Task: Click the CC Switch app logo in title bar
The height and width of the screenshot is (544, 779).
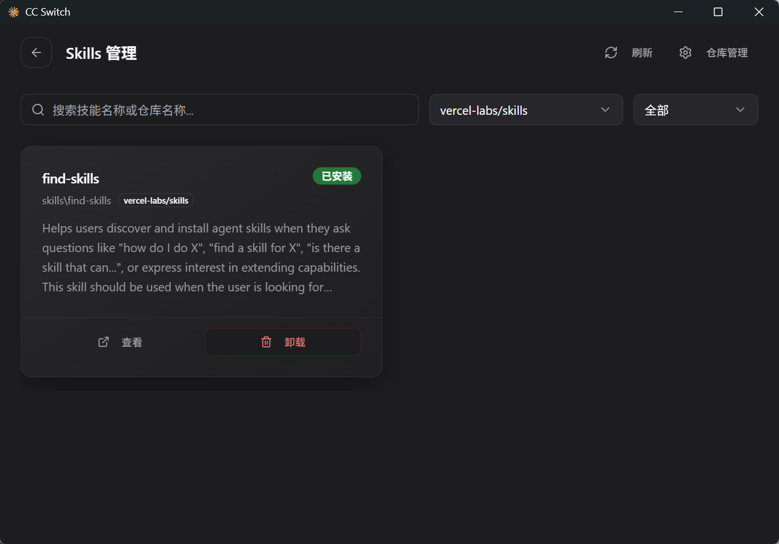Action: (13, 12)
